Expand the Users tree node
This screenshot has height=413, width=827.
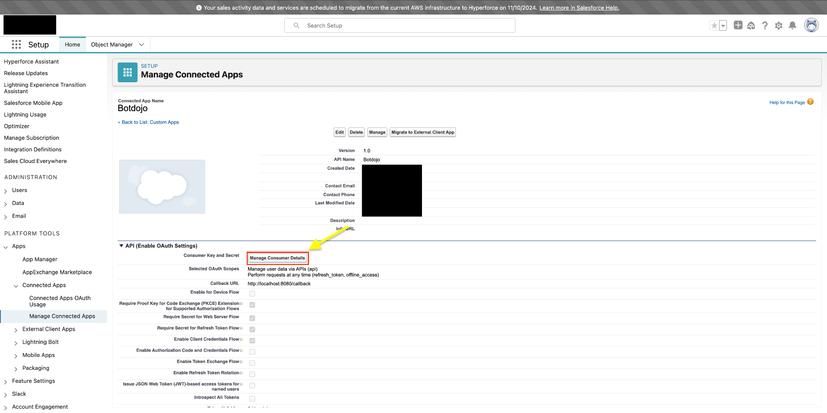[6, 191]
